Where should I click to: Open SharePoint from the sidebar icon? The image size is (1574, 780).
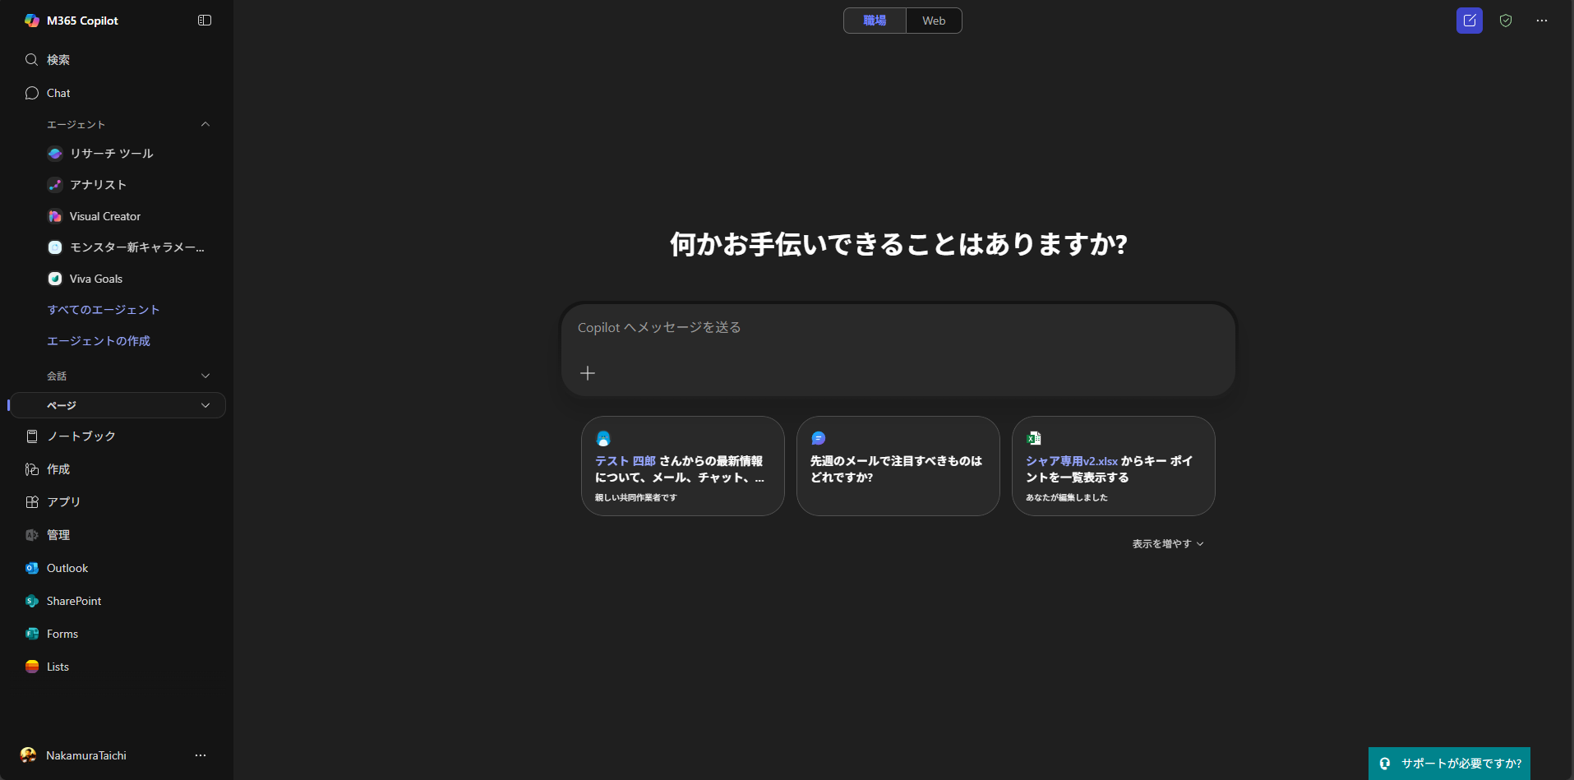point(32,601)
